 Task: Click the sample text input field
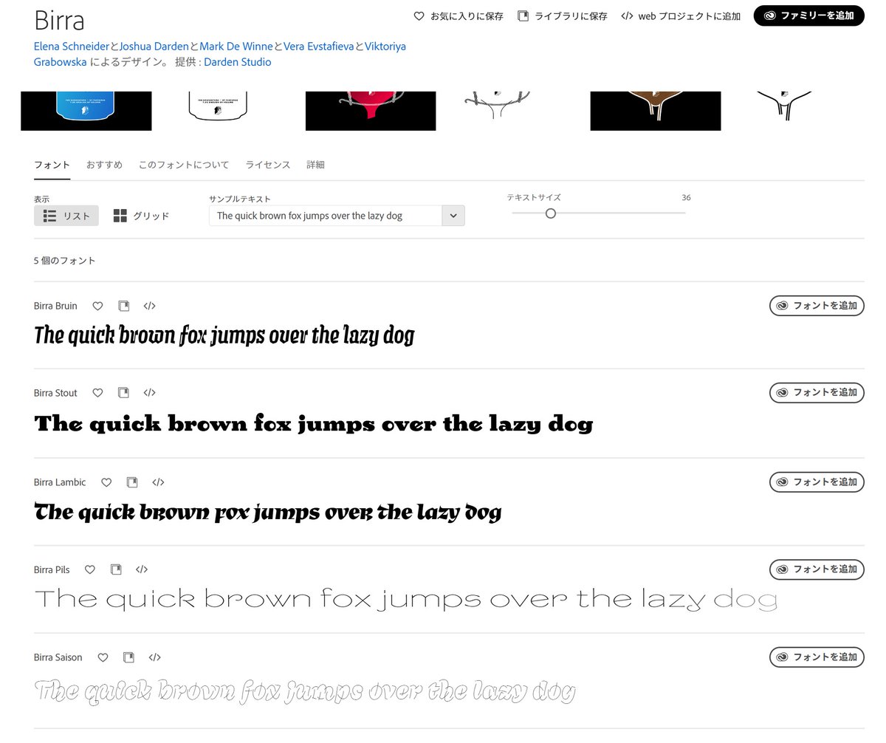[x=326, y=216]
